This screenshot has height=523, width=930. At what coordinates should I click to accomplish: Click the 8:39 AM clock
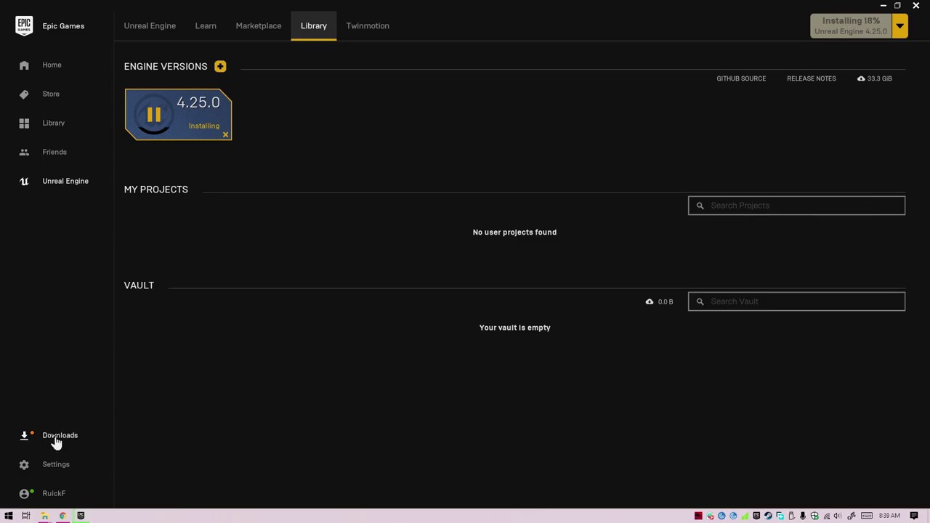889,516
